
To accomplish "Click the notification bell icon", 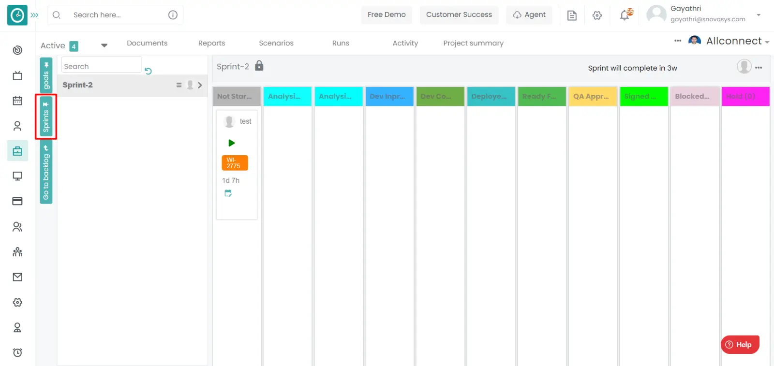I will coord(625,15).
